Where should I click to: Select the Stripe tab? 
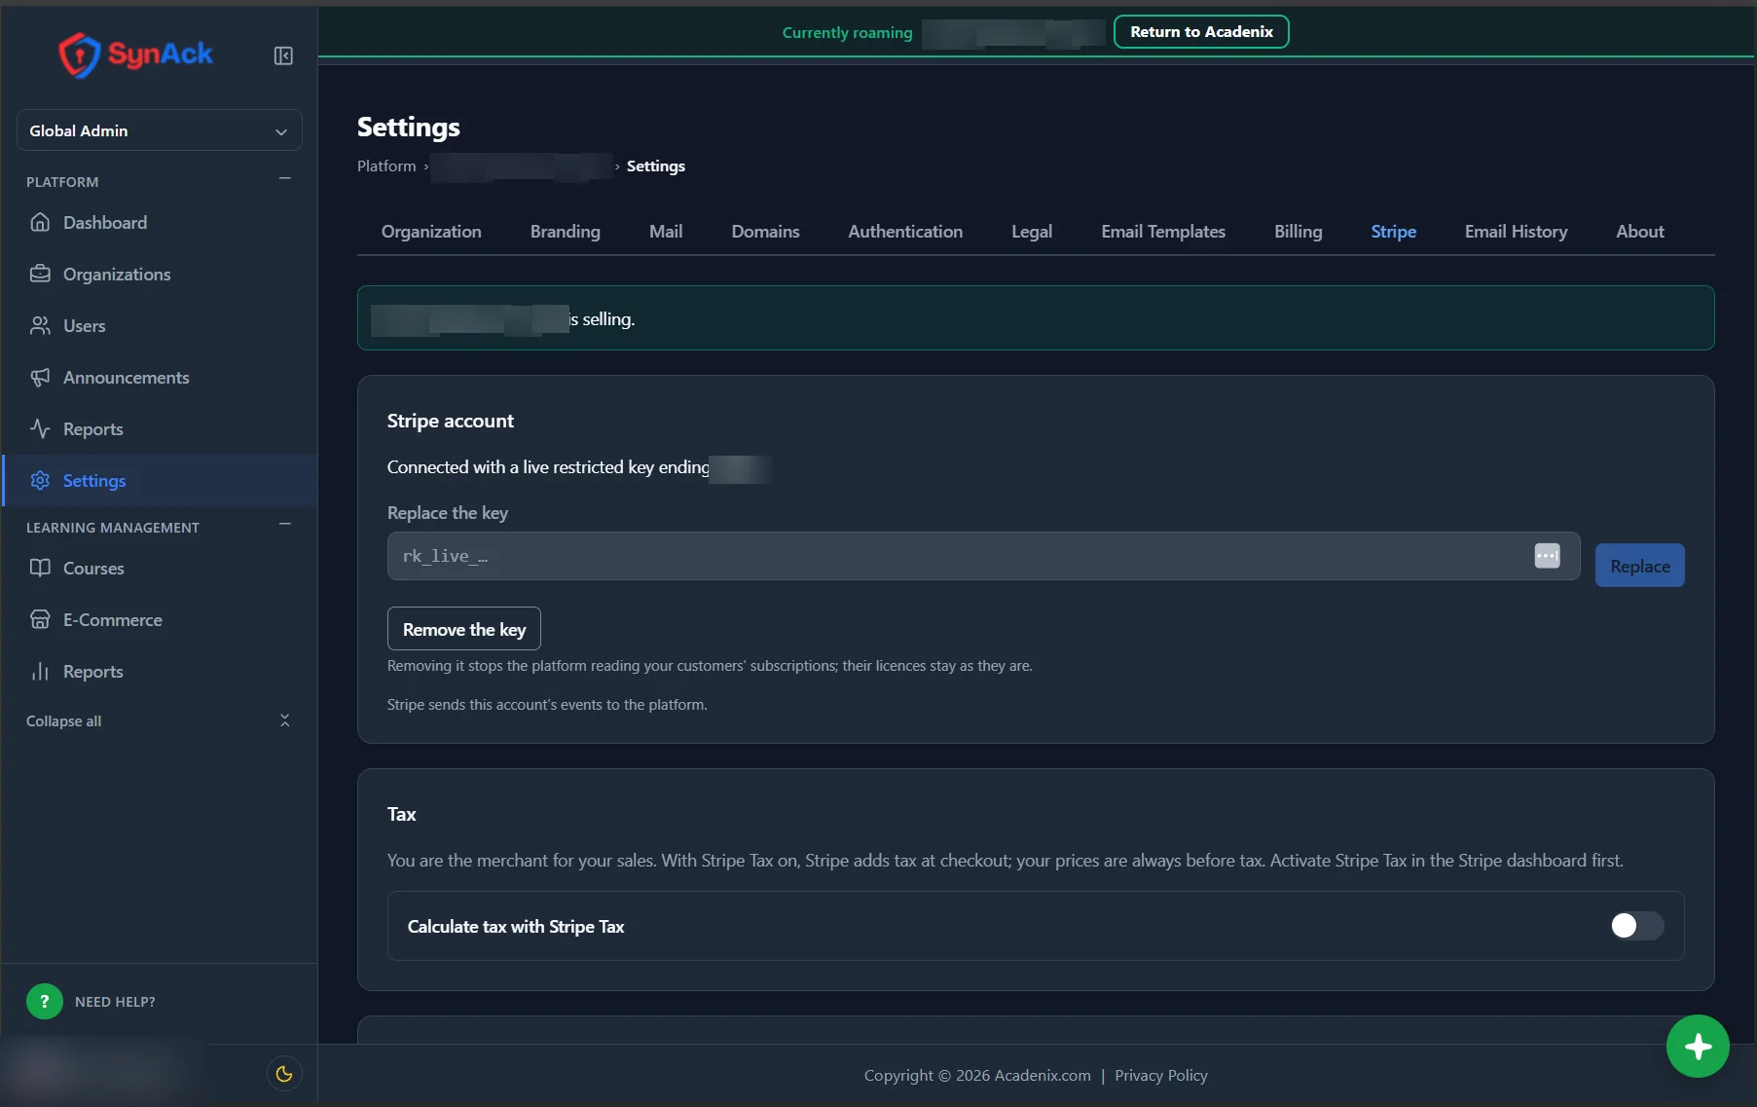tap(1394, 232)
